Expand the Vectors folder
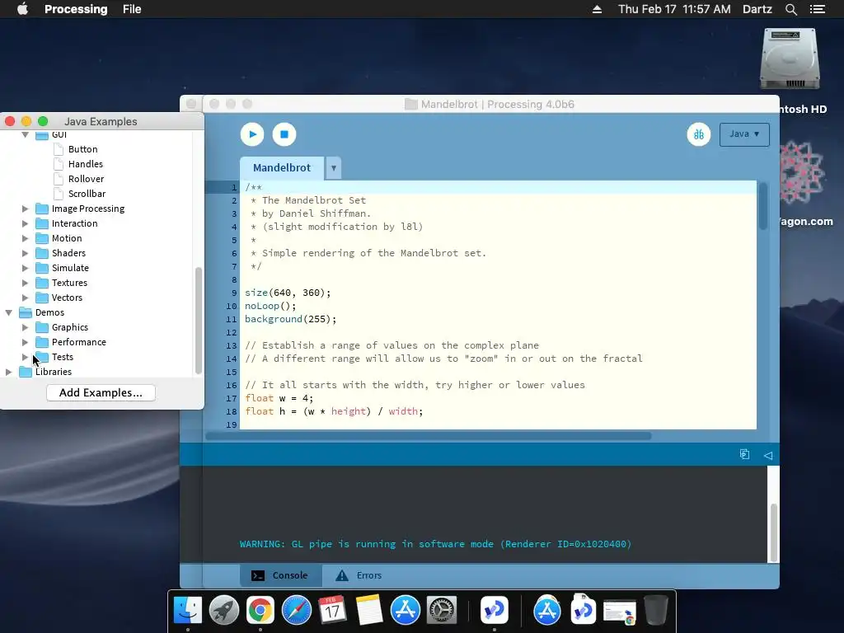Image resolution: width=844 pixels, height=633 pixels. (26, 297)
